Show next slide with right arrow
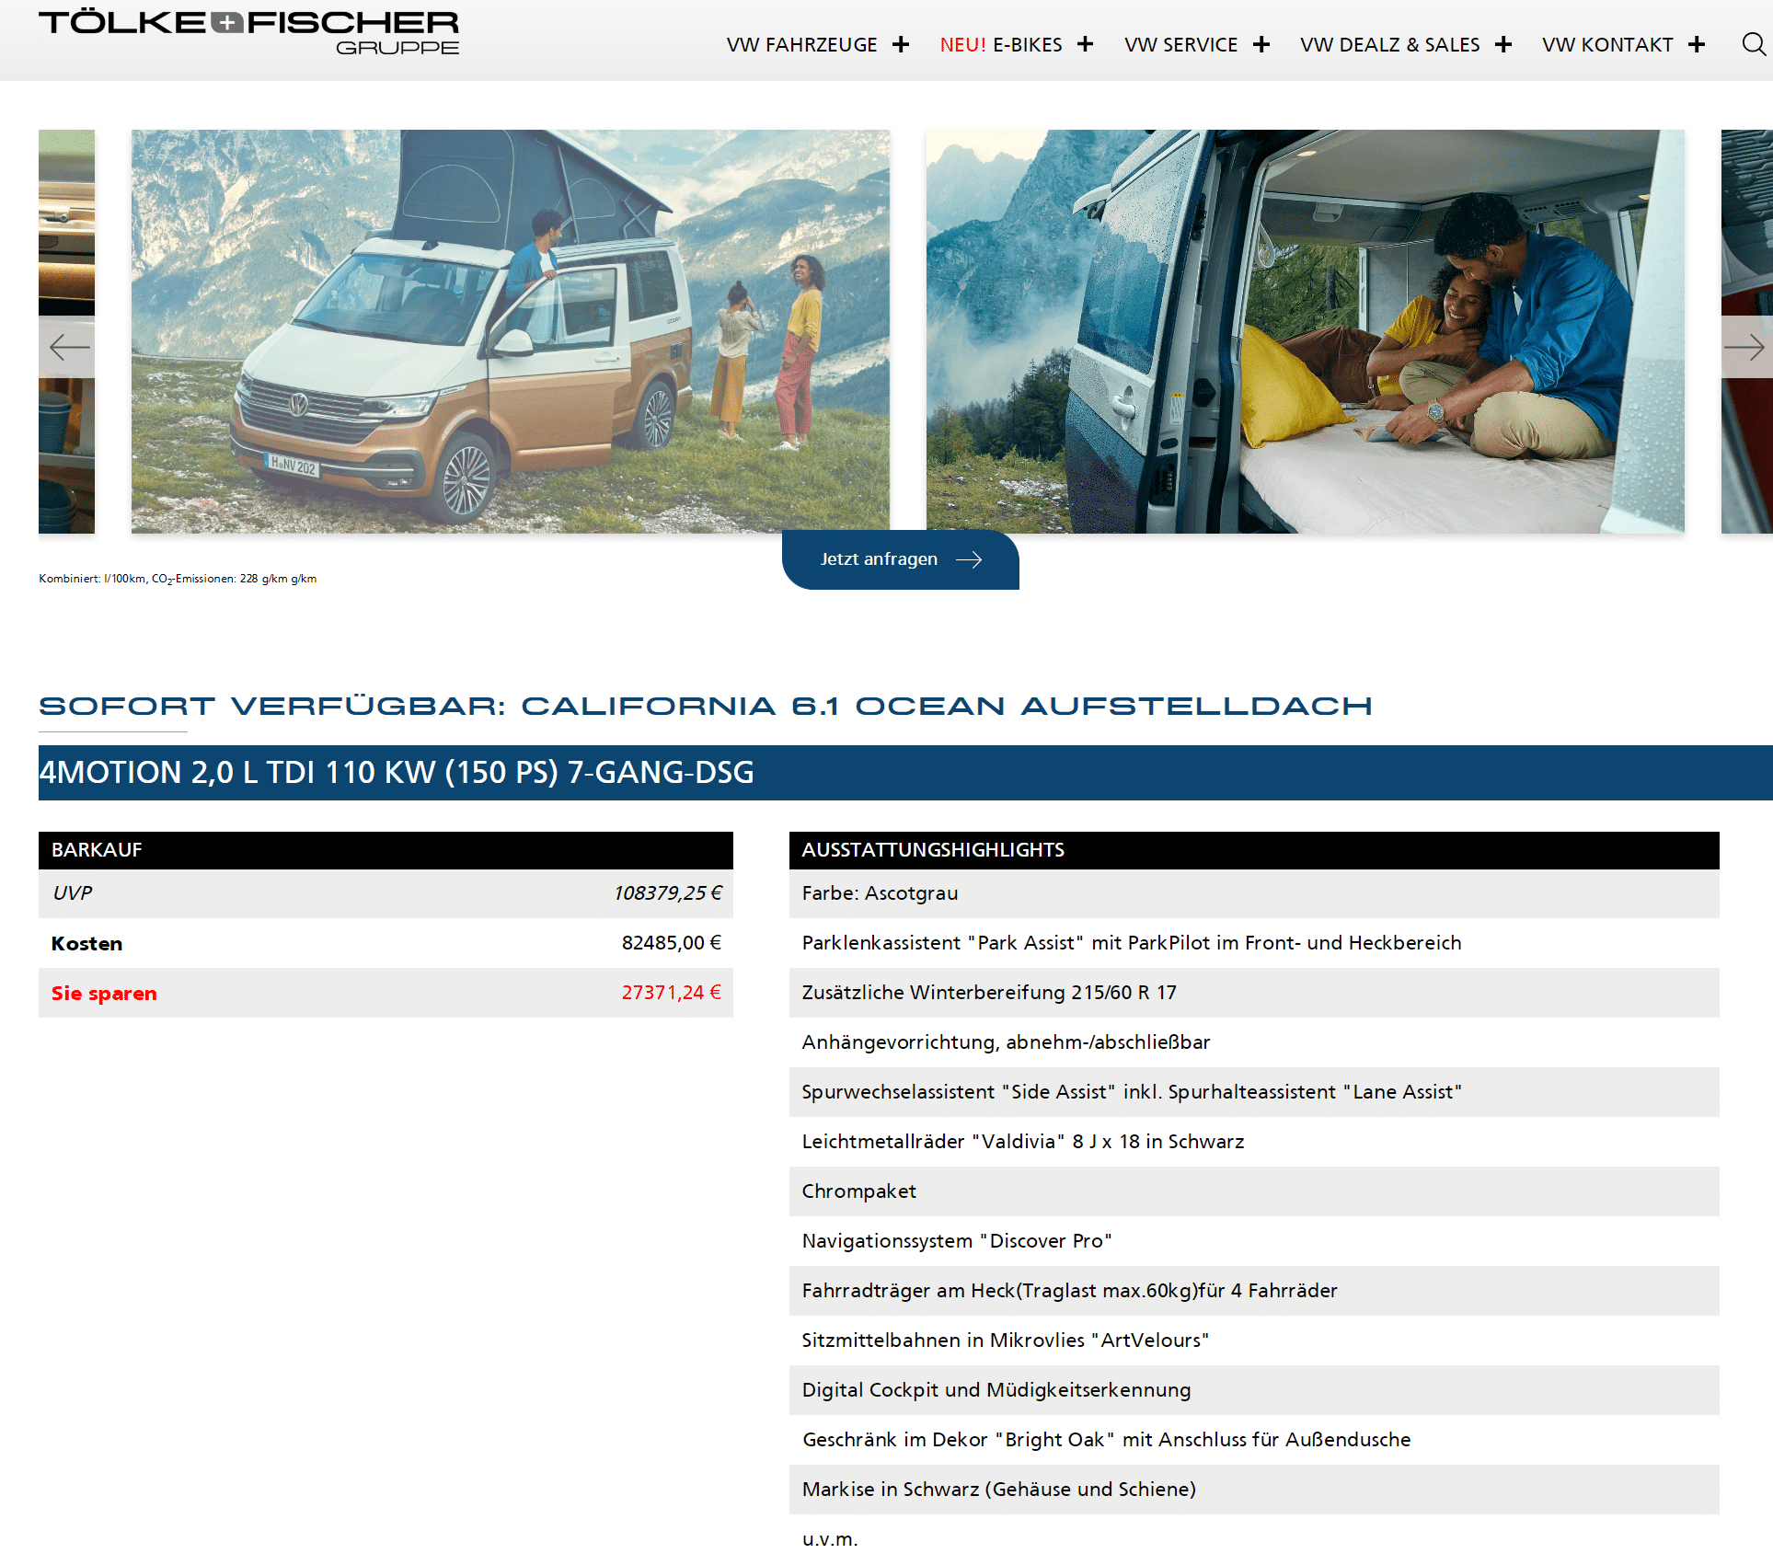The image size is (1773, 1565). coord(1744,347)
